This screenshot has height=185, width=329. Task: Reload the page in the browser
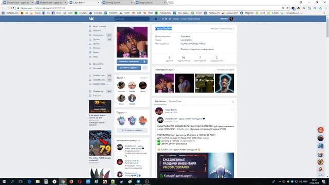pos(12,8)
